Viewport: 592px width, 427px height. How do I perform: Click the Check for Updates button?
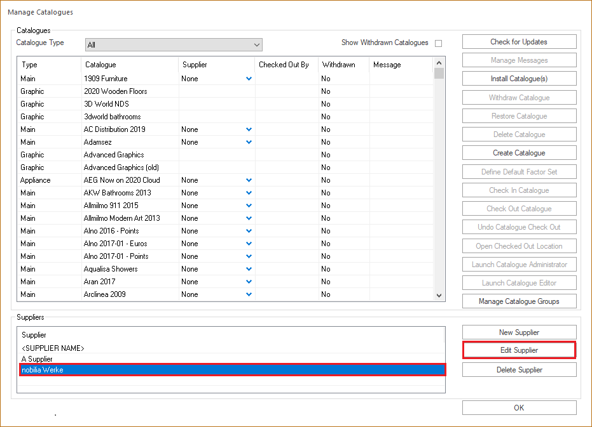click(x=519, y=42)
